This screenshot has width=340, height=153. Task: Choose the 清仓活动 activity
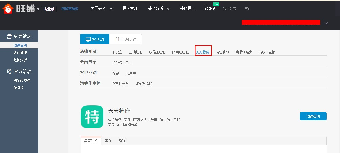[222, 52]
